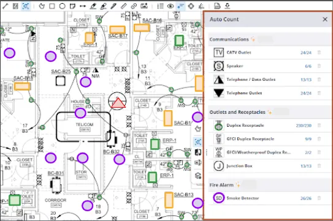Open the Speaker 6/6 count

(308, 66)
